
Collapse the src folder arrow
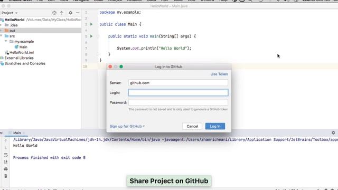point(1,36)
